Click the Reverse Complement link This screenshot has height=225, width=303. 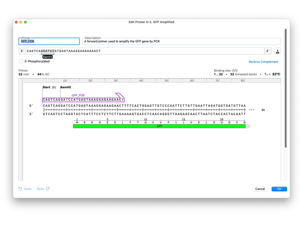[x=263, y=62]
